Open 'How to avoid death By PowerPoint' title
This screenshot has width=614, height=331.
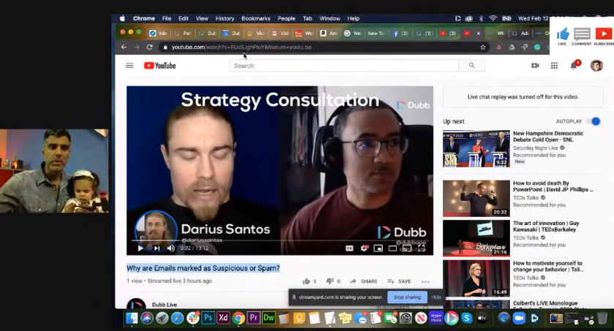[553, 186]
